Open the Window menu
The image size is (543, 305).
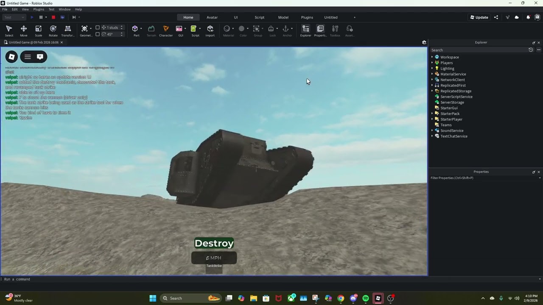(x=64, y=9)
